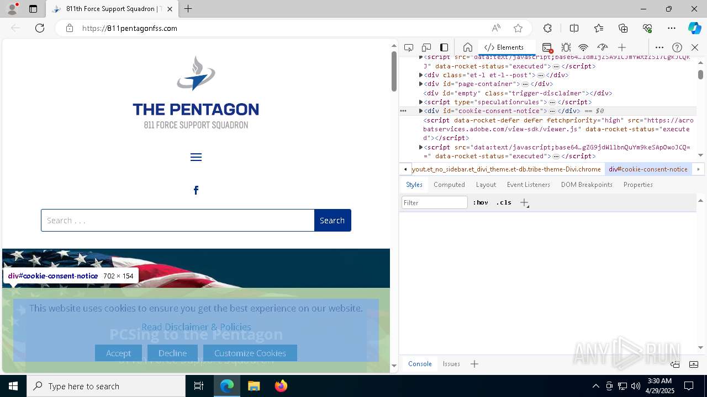Open Customize DevTools ellipsis menu
Screen dimensions: 707x397
pyautogui.click(x=659, y=47)
